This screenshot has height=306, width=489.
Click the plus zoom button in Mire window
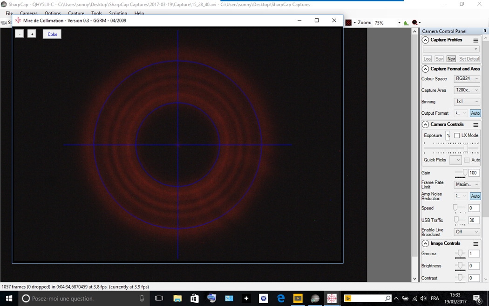coord(32,34)
